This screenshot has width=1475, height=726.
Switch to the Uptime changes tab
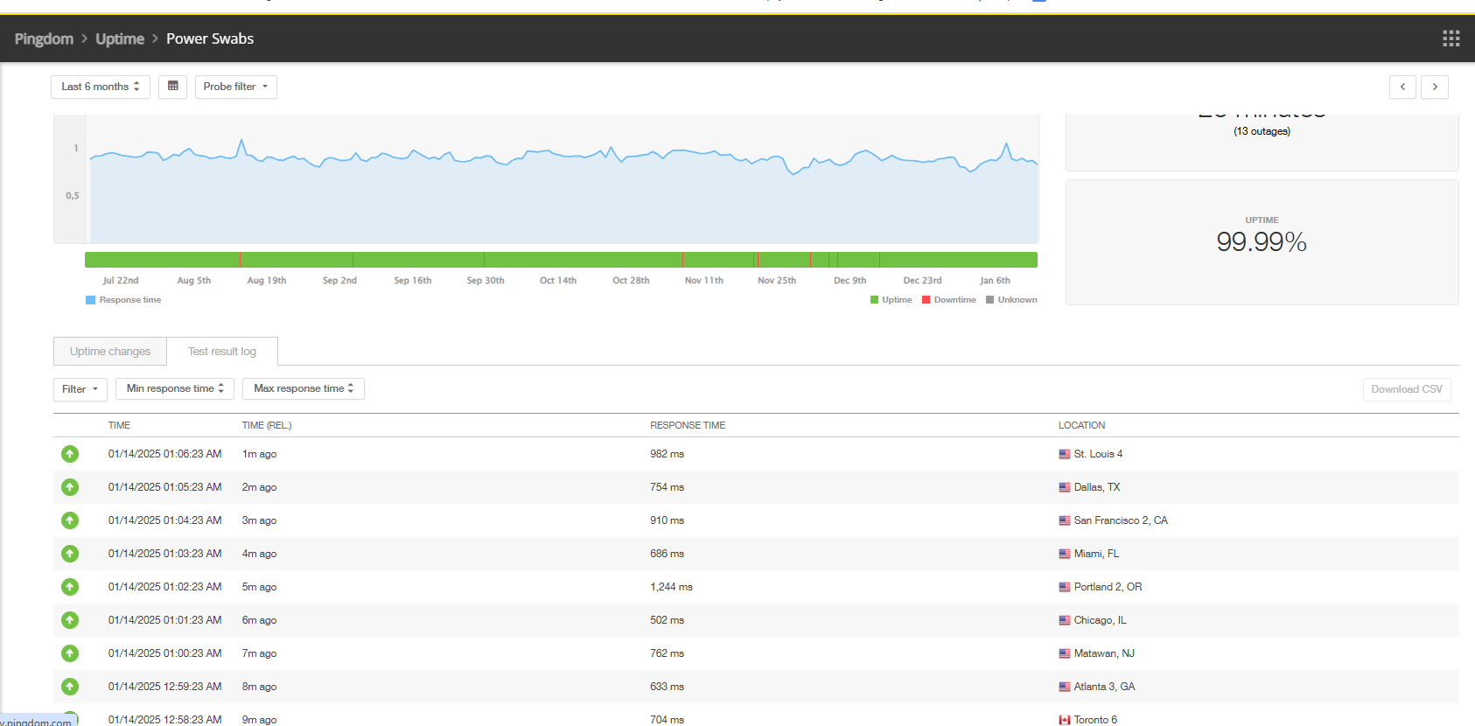pyautogui.click(x=110, y=352)
